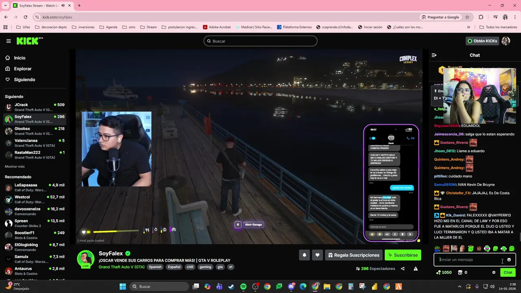Open Westcol recommended channel
This screenshot has width=521, height=293.
click(35, 199)
